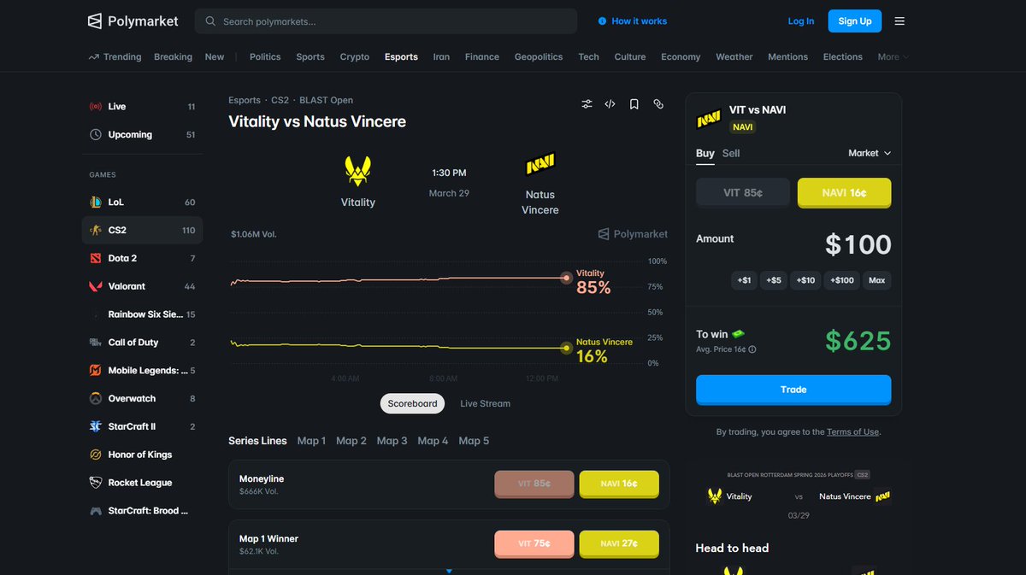Bookmark this market with bookmark icon
The height and width of the screenshot is (575, 1026).
[634, 104]
